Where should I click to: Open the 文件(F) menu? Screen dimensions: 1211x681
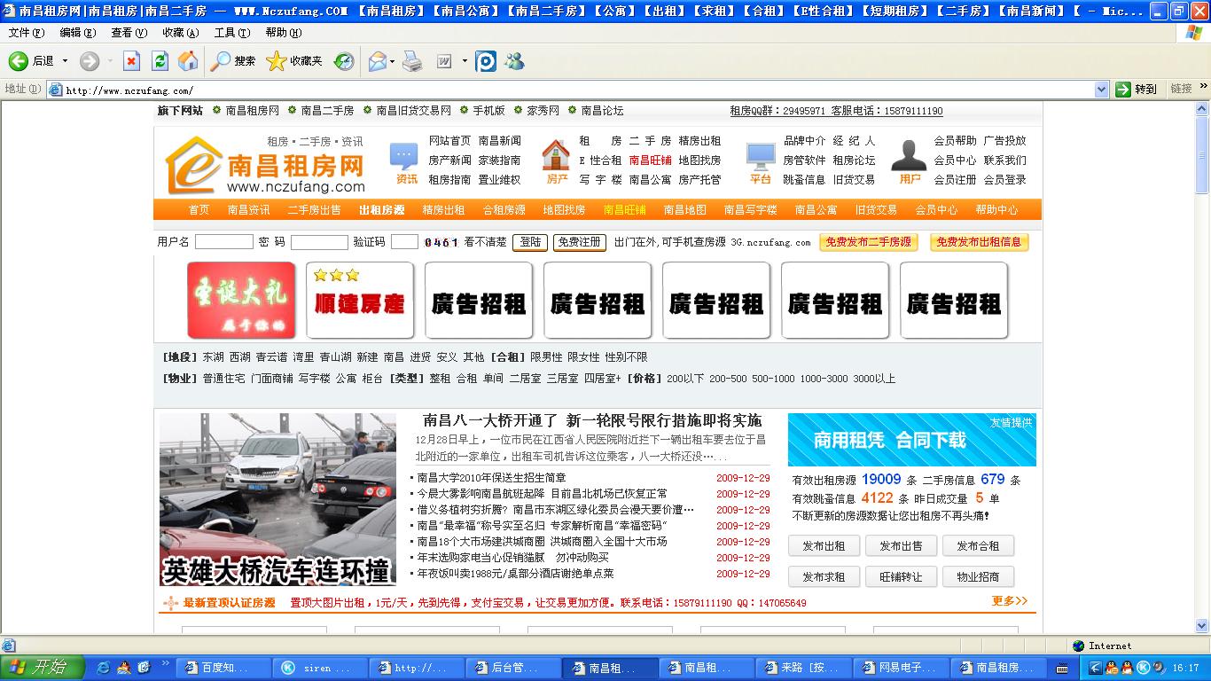pyautogui.click(x=26, y=33)
